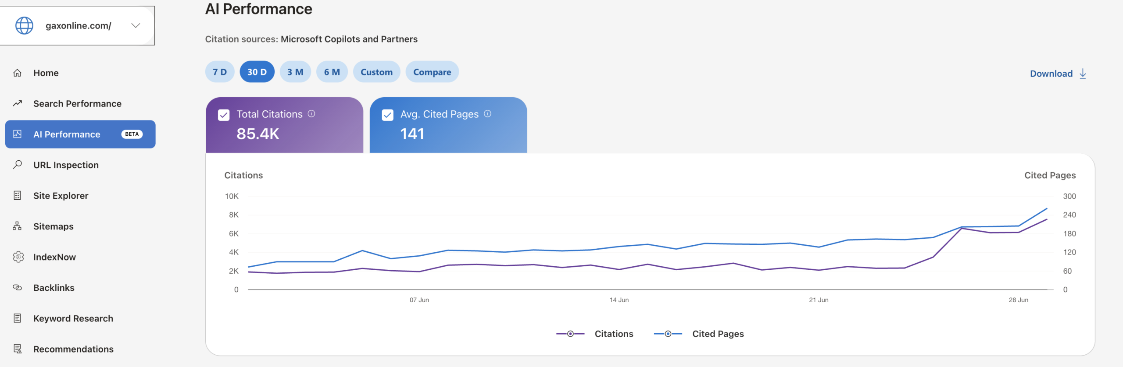Click the Sitemaps hierarchy icon
The image size is (1123, 367).
coord(17,226)
